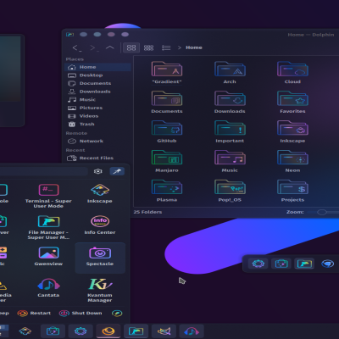Select Home in Places sidebar

(x=97, y=67)
